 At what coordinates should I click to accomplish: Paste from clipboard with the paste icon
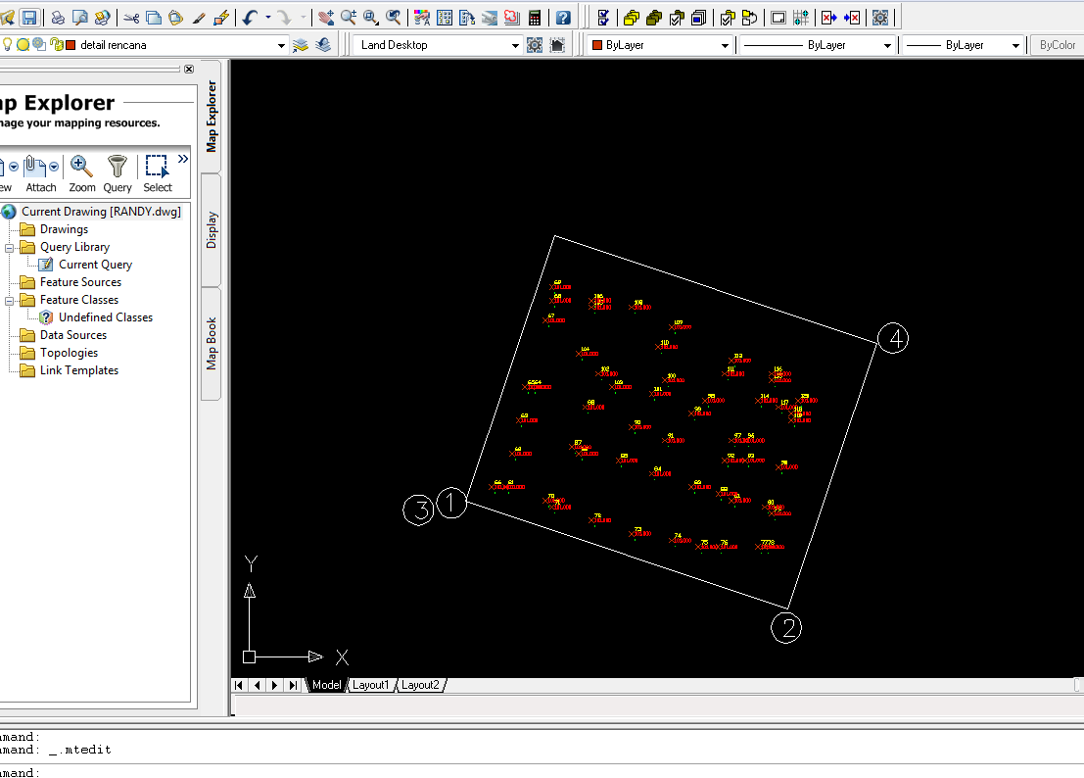tap(175, 18)
